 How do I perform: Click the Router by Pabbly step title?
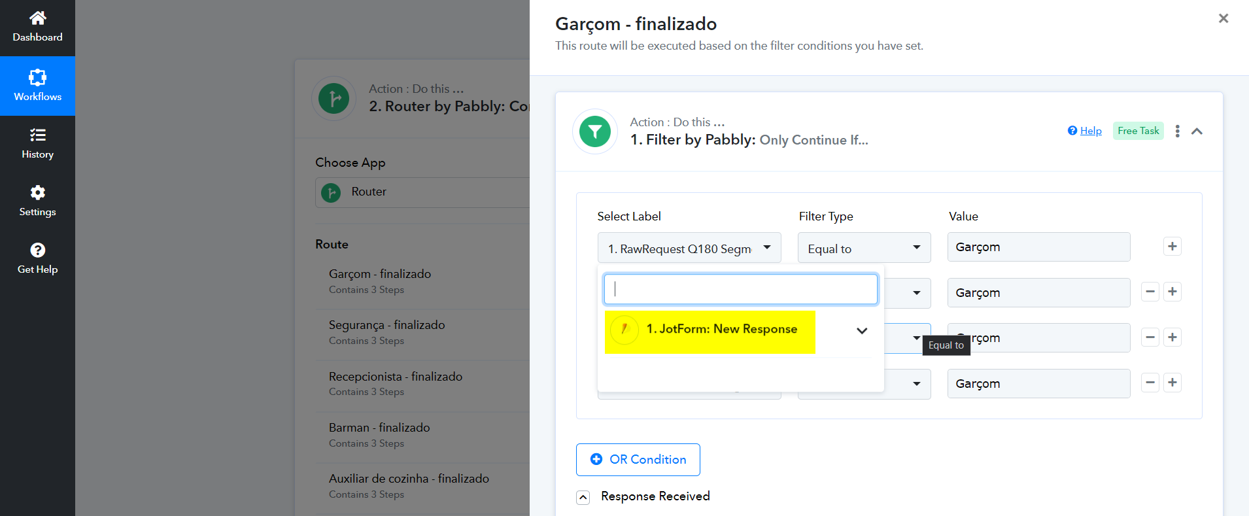[x=449, y=106]
